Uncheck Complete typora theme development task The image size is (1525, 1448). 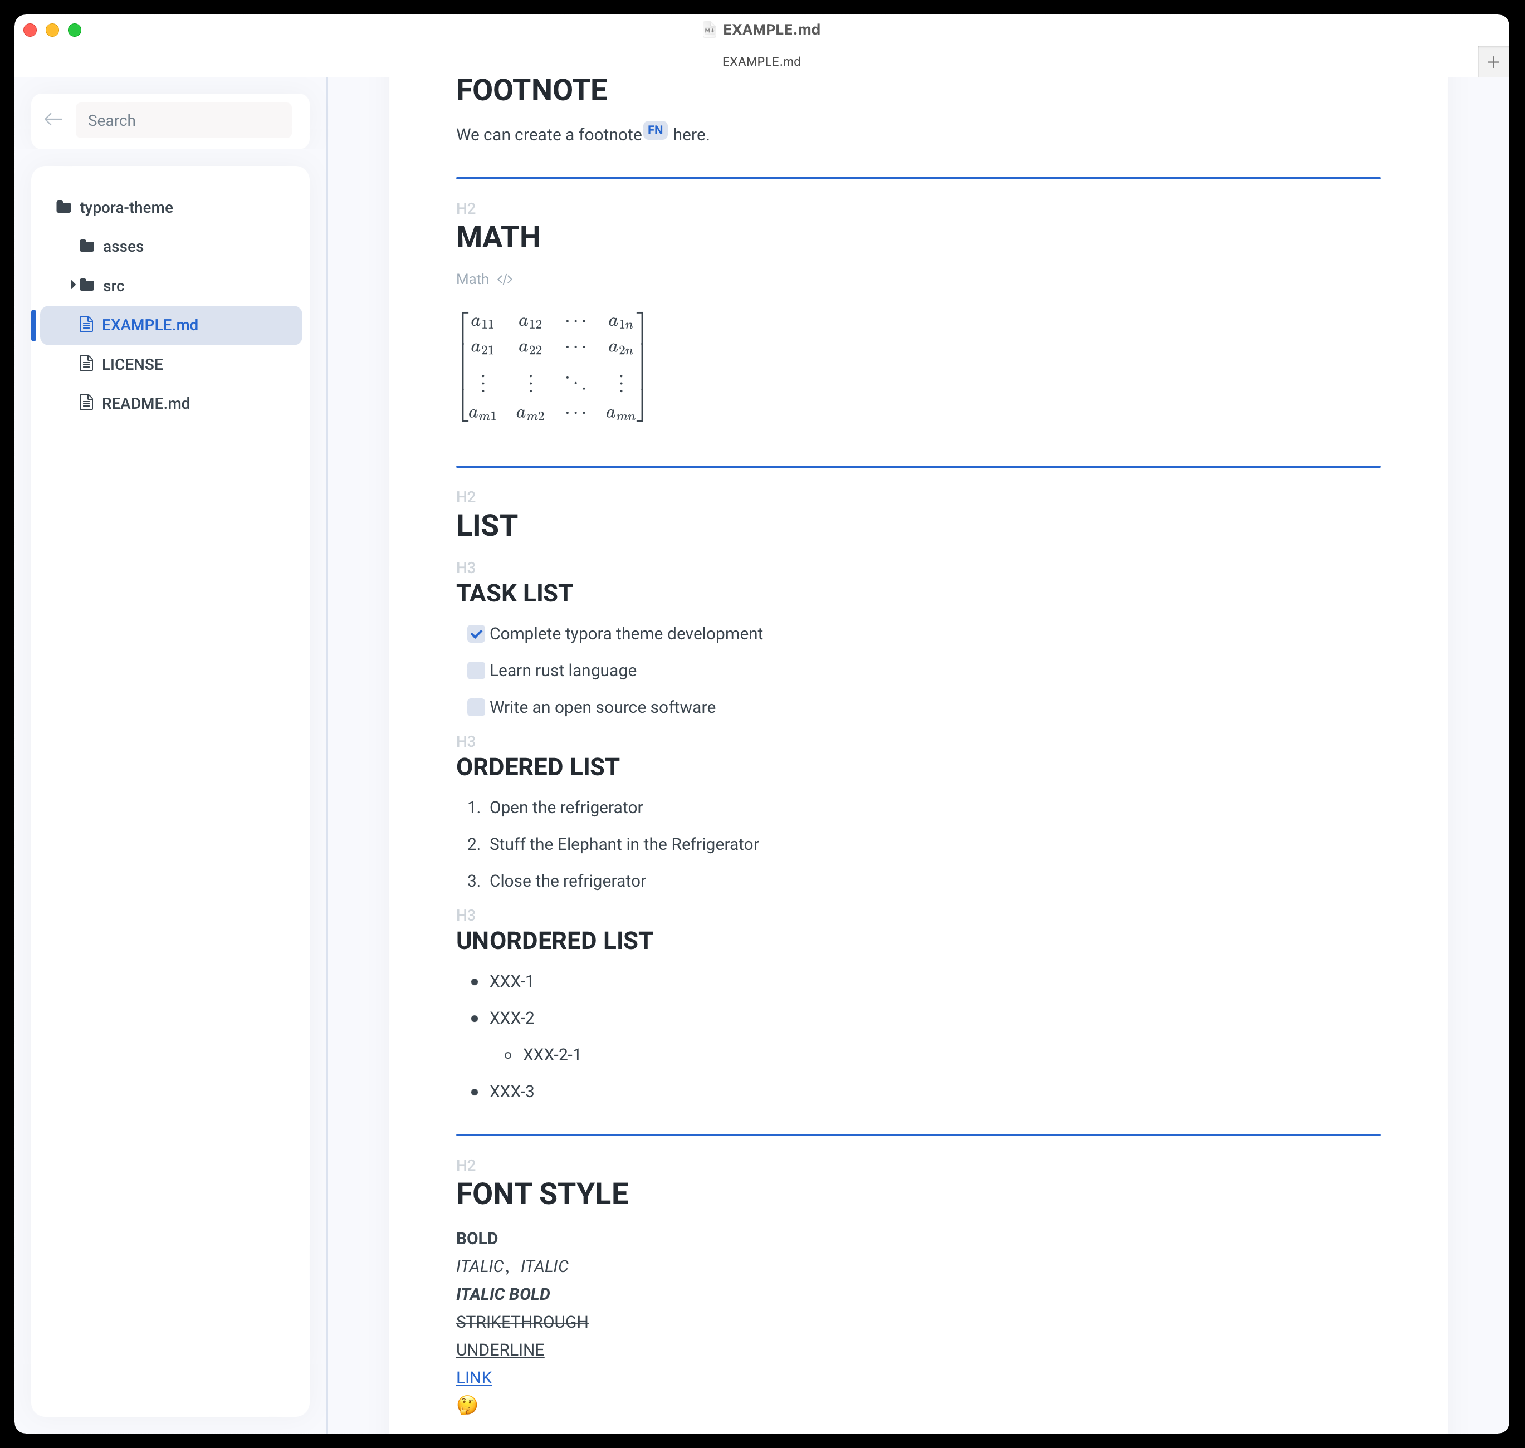click(476, 634)
